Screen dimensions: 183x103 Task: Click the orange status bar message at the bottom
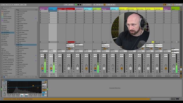pos(77,99)
